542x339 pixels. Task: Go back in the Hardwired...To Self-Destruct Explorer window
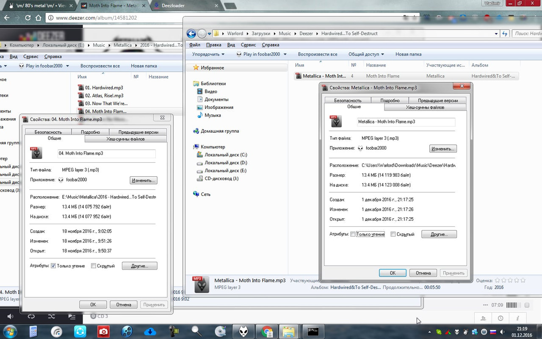[191, 33]
